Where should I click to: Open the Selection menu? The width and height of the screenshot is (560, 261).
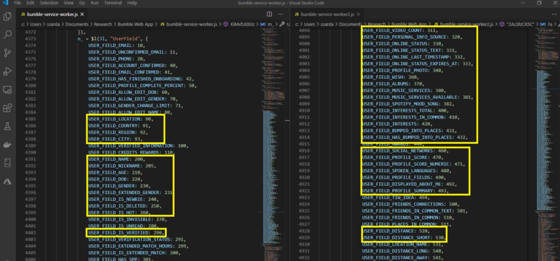pyautogui.click(x=49, y=3)
